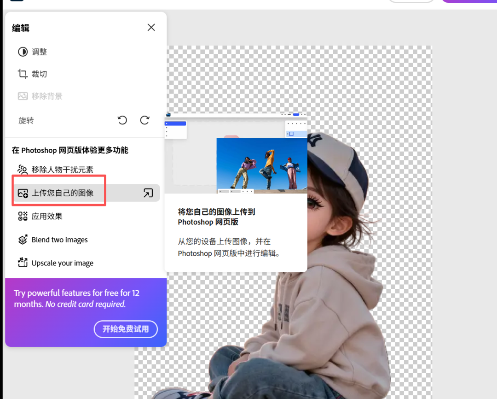Click the external-link arrow beside 上传您自己的图像

[148, 193]
